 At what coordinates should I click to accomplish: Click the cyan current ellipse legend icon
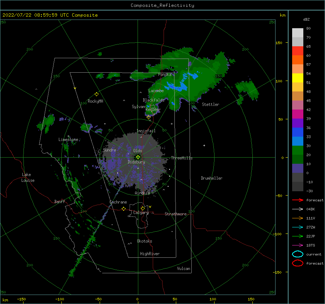coord(298,254)
